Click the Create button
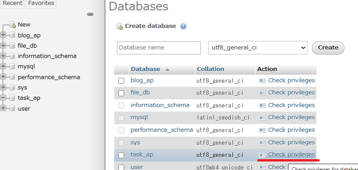 coord(328,48)
